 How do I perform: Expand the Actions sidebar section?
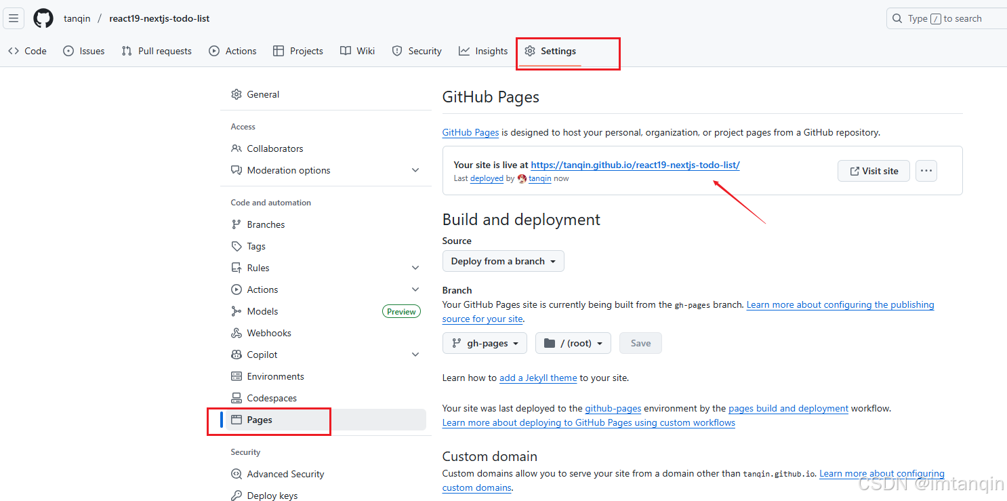tap(415, 289)
